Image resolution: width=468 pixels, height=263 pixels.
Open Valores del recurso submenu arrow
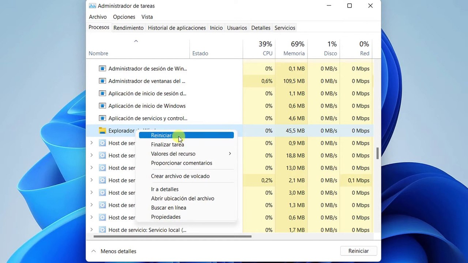click(230, 154)
